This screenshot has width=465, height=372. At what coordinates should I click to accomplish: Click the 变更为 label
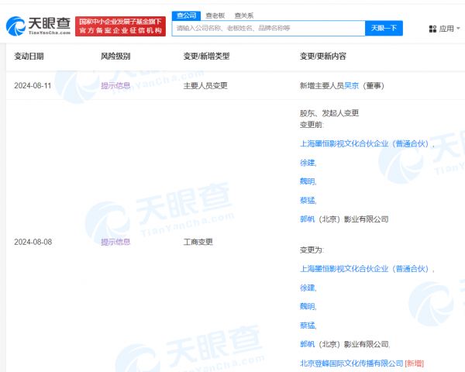tap(312, 250)
